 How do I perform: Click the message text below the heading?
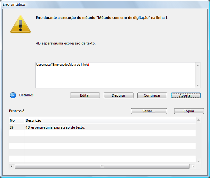(66, 44)
